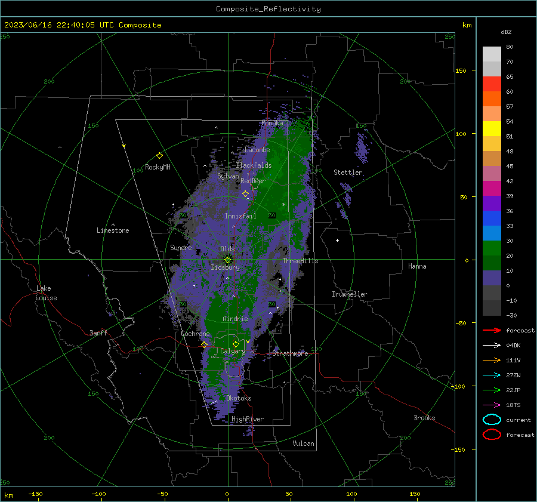Screen dimensions: 537x502
Task: Click the Olds city label
Action: click(227, 249)
